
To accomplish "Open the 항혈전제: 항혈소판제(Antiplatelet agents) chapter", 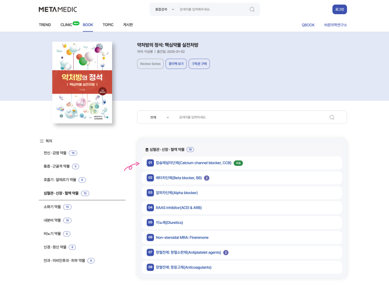I will (242, 252).
